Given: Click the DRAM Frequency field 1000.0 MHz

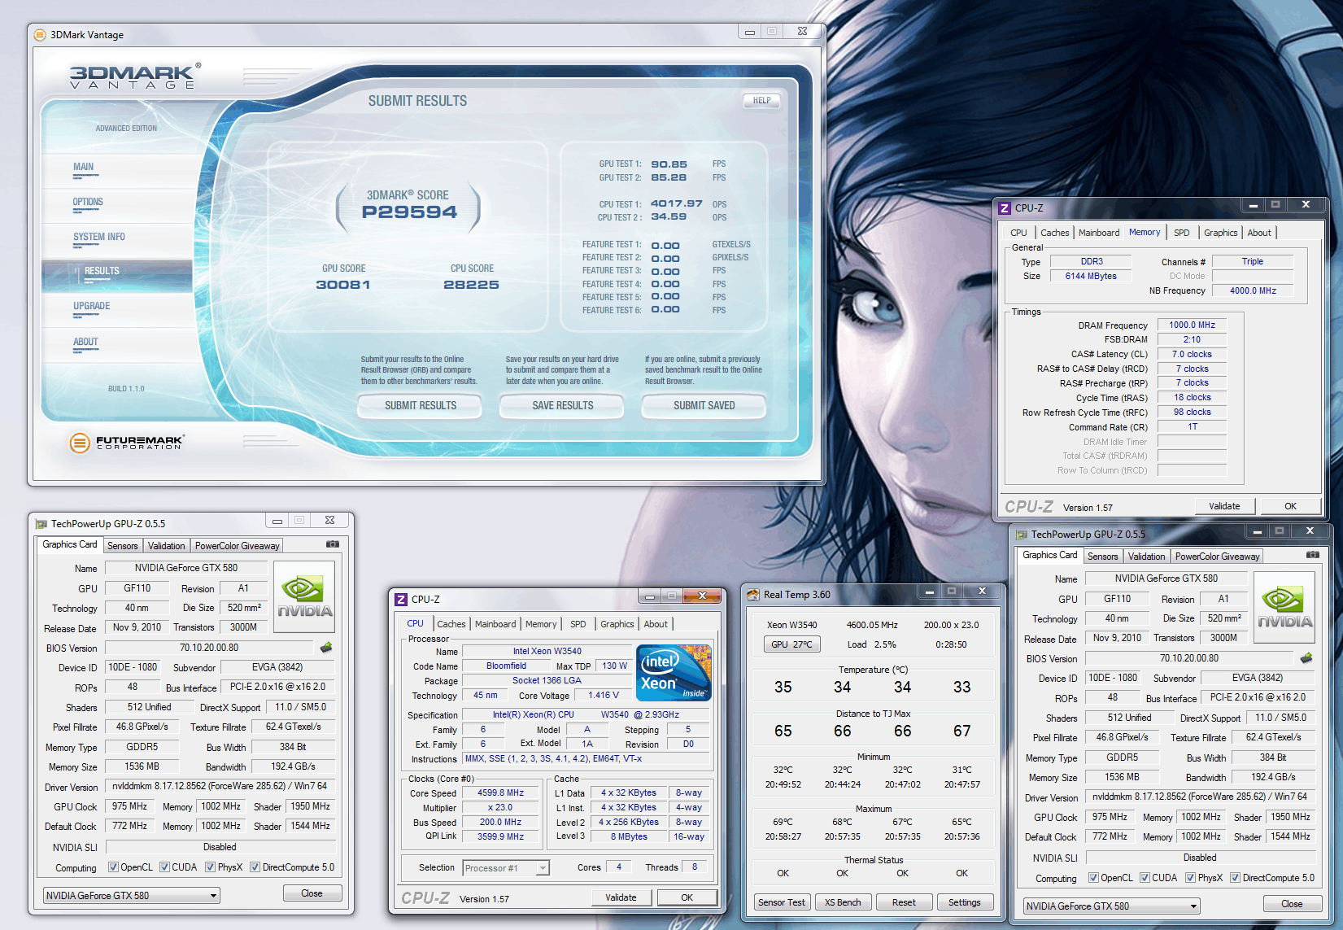Looking at the screenshot, I should (x=1193, y=325).
